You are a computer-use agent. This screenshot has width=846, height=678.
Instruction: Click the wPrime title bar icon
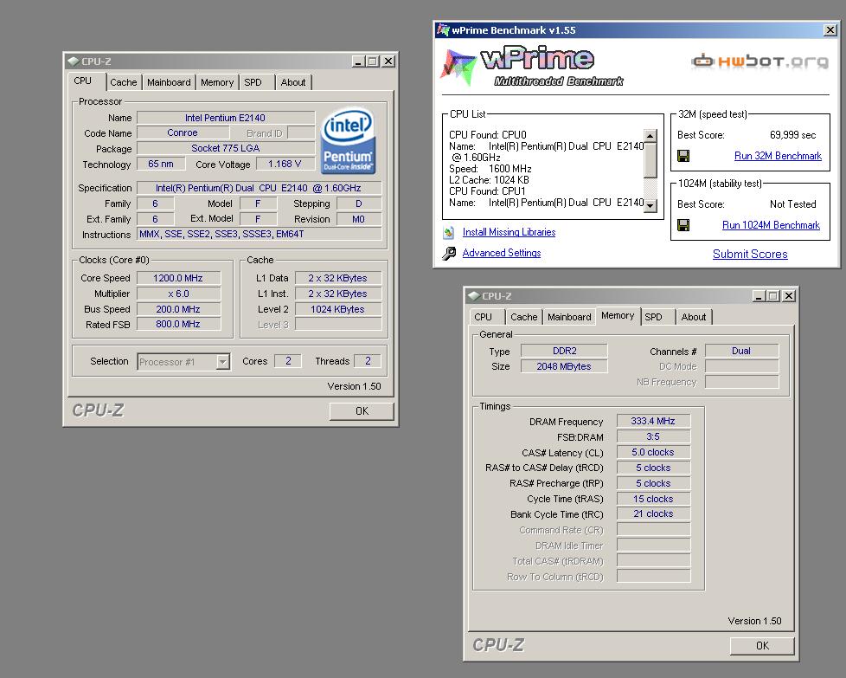coord(444,30)
